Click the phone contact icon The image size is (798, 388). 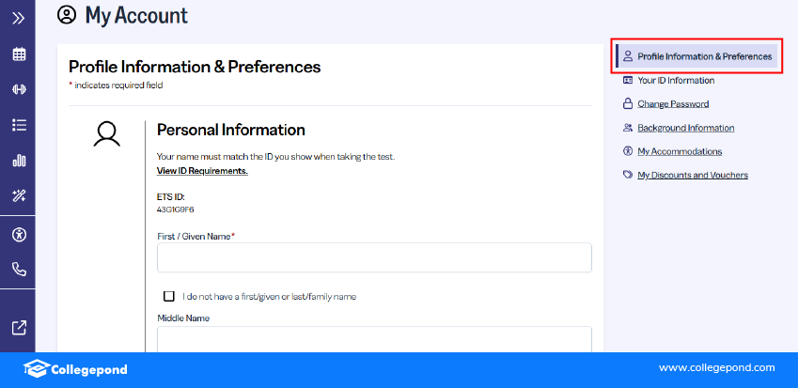tap(18, 269)
